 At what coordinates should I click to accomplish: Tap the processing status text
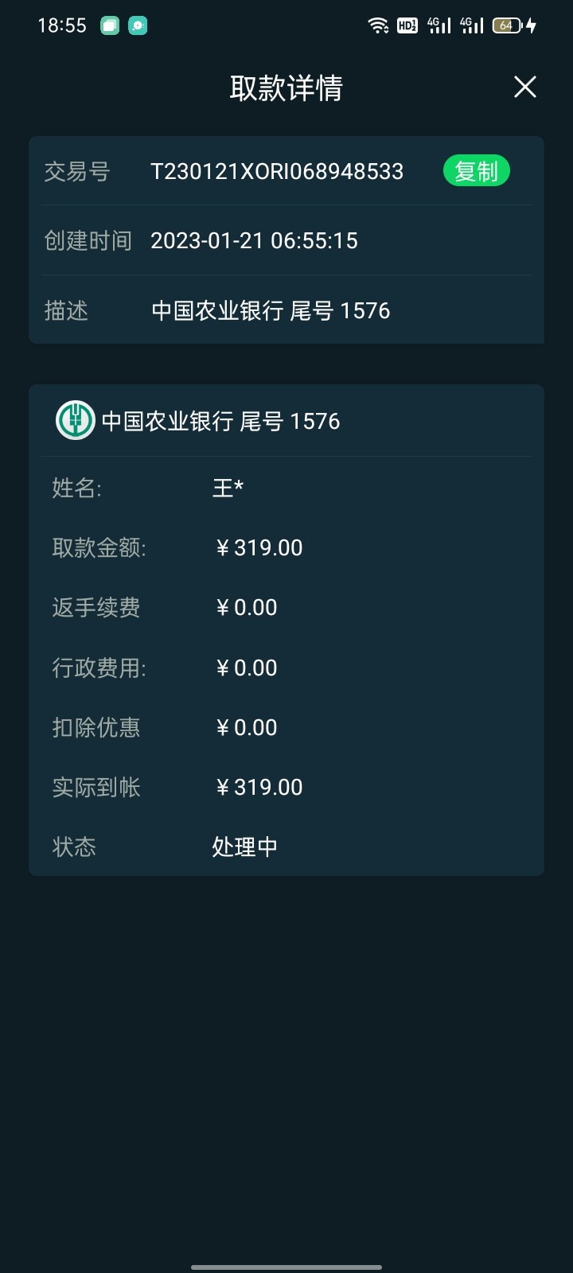244,847
